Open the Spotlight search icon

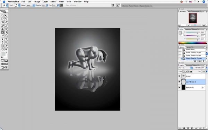pyautogui.click(x=204, y=2)
